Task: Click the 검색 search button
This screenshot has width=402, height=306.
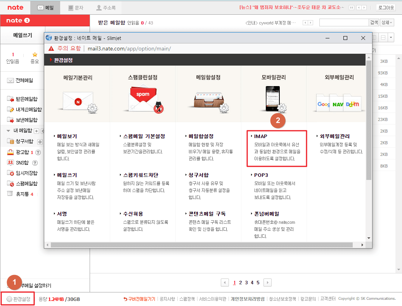Action: point(374,22)
